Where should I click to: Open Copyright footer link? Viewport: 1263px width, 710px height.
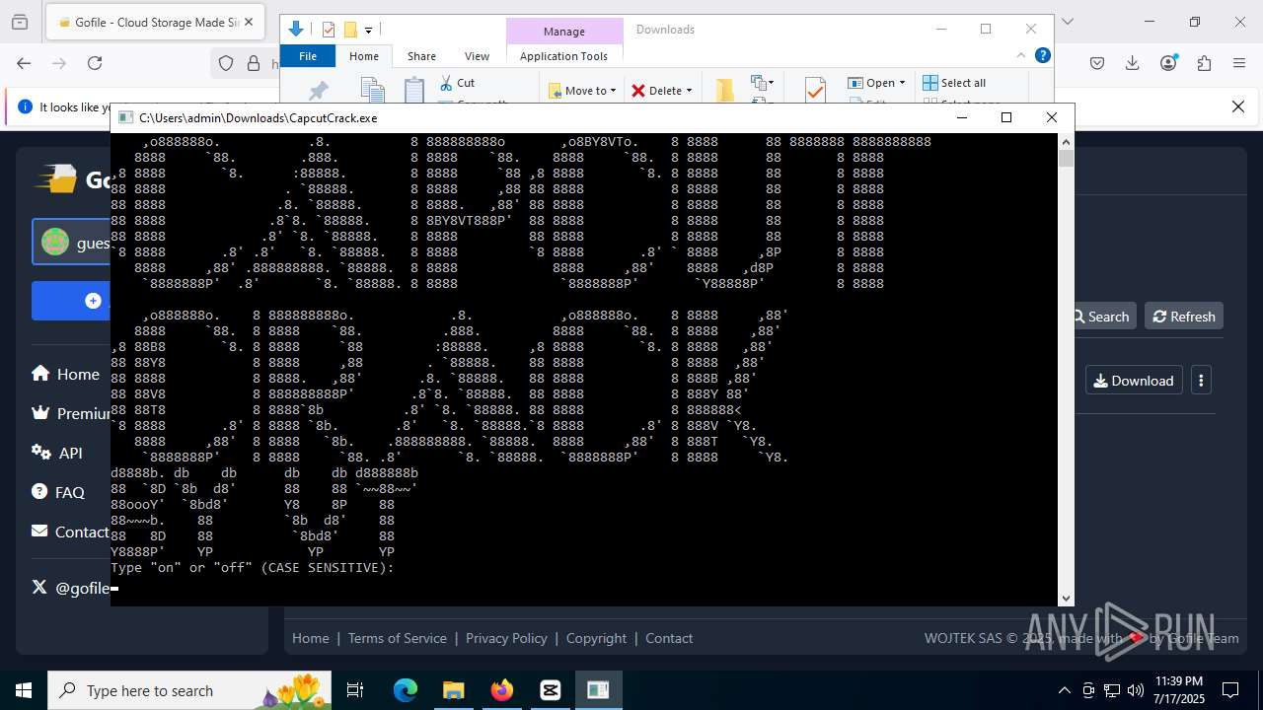596,638
